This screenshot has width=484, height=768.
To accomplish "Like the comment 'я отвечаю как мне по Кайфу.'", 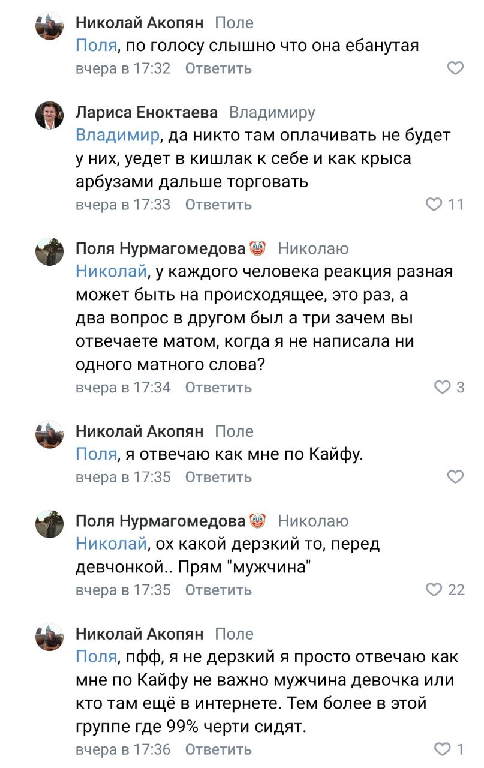I will point(455,477).
